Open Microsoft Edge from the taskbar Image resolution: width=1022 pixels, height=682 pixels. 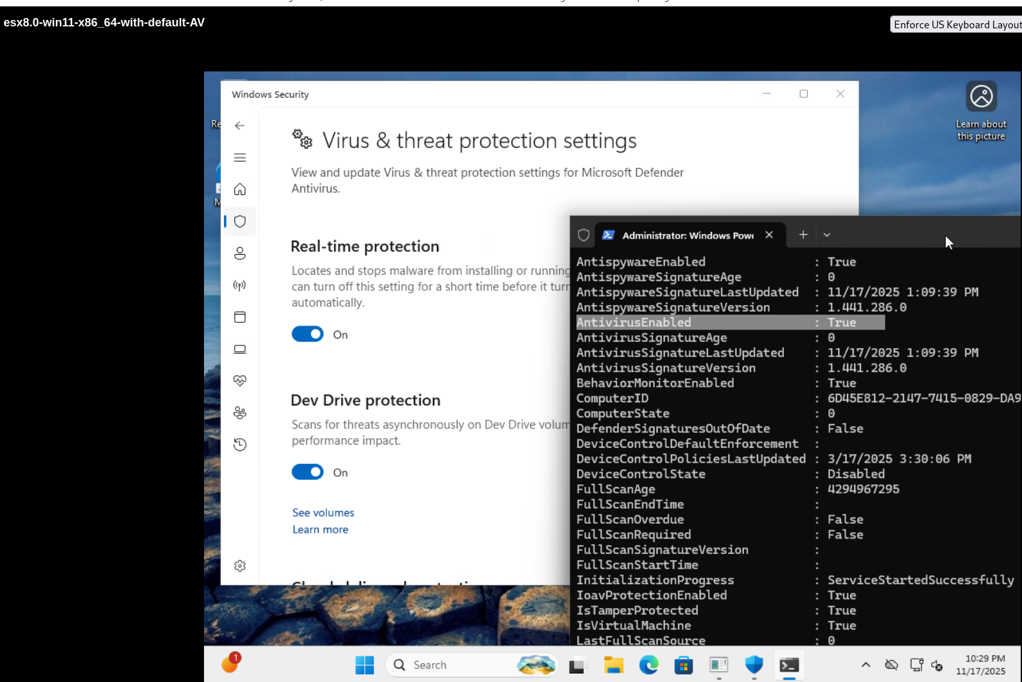coord(649,665)
